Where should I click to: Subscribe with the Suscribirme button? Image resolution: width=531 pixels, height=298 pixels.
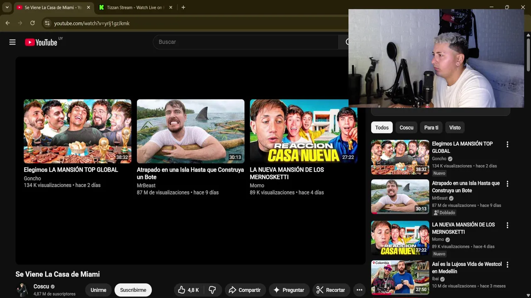tap(133, 290)
